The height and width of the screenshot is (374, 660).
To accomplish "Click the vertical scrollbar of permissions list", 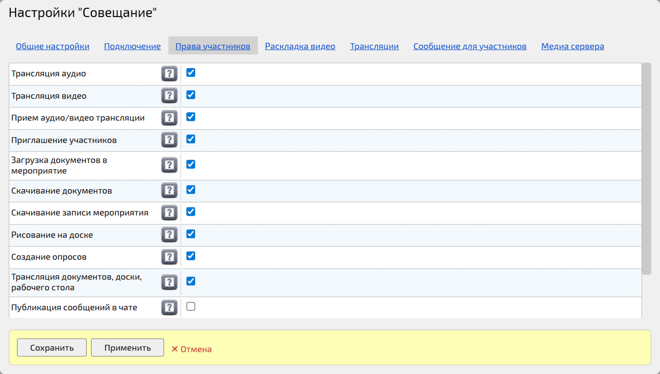I will tap(646, 169).
